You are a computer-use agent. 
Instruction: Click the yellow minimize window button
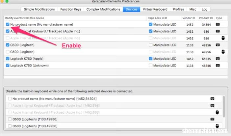[x=2, y=1]
